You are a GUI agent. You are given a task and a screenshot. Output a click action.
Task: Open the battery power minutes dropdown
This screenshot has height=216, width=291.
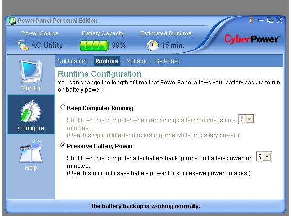click(x=263, y=157)
